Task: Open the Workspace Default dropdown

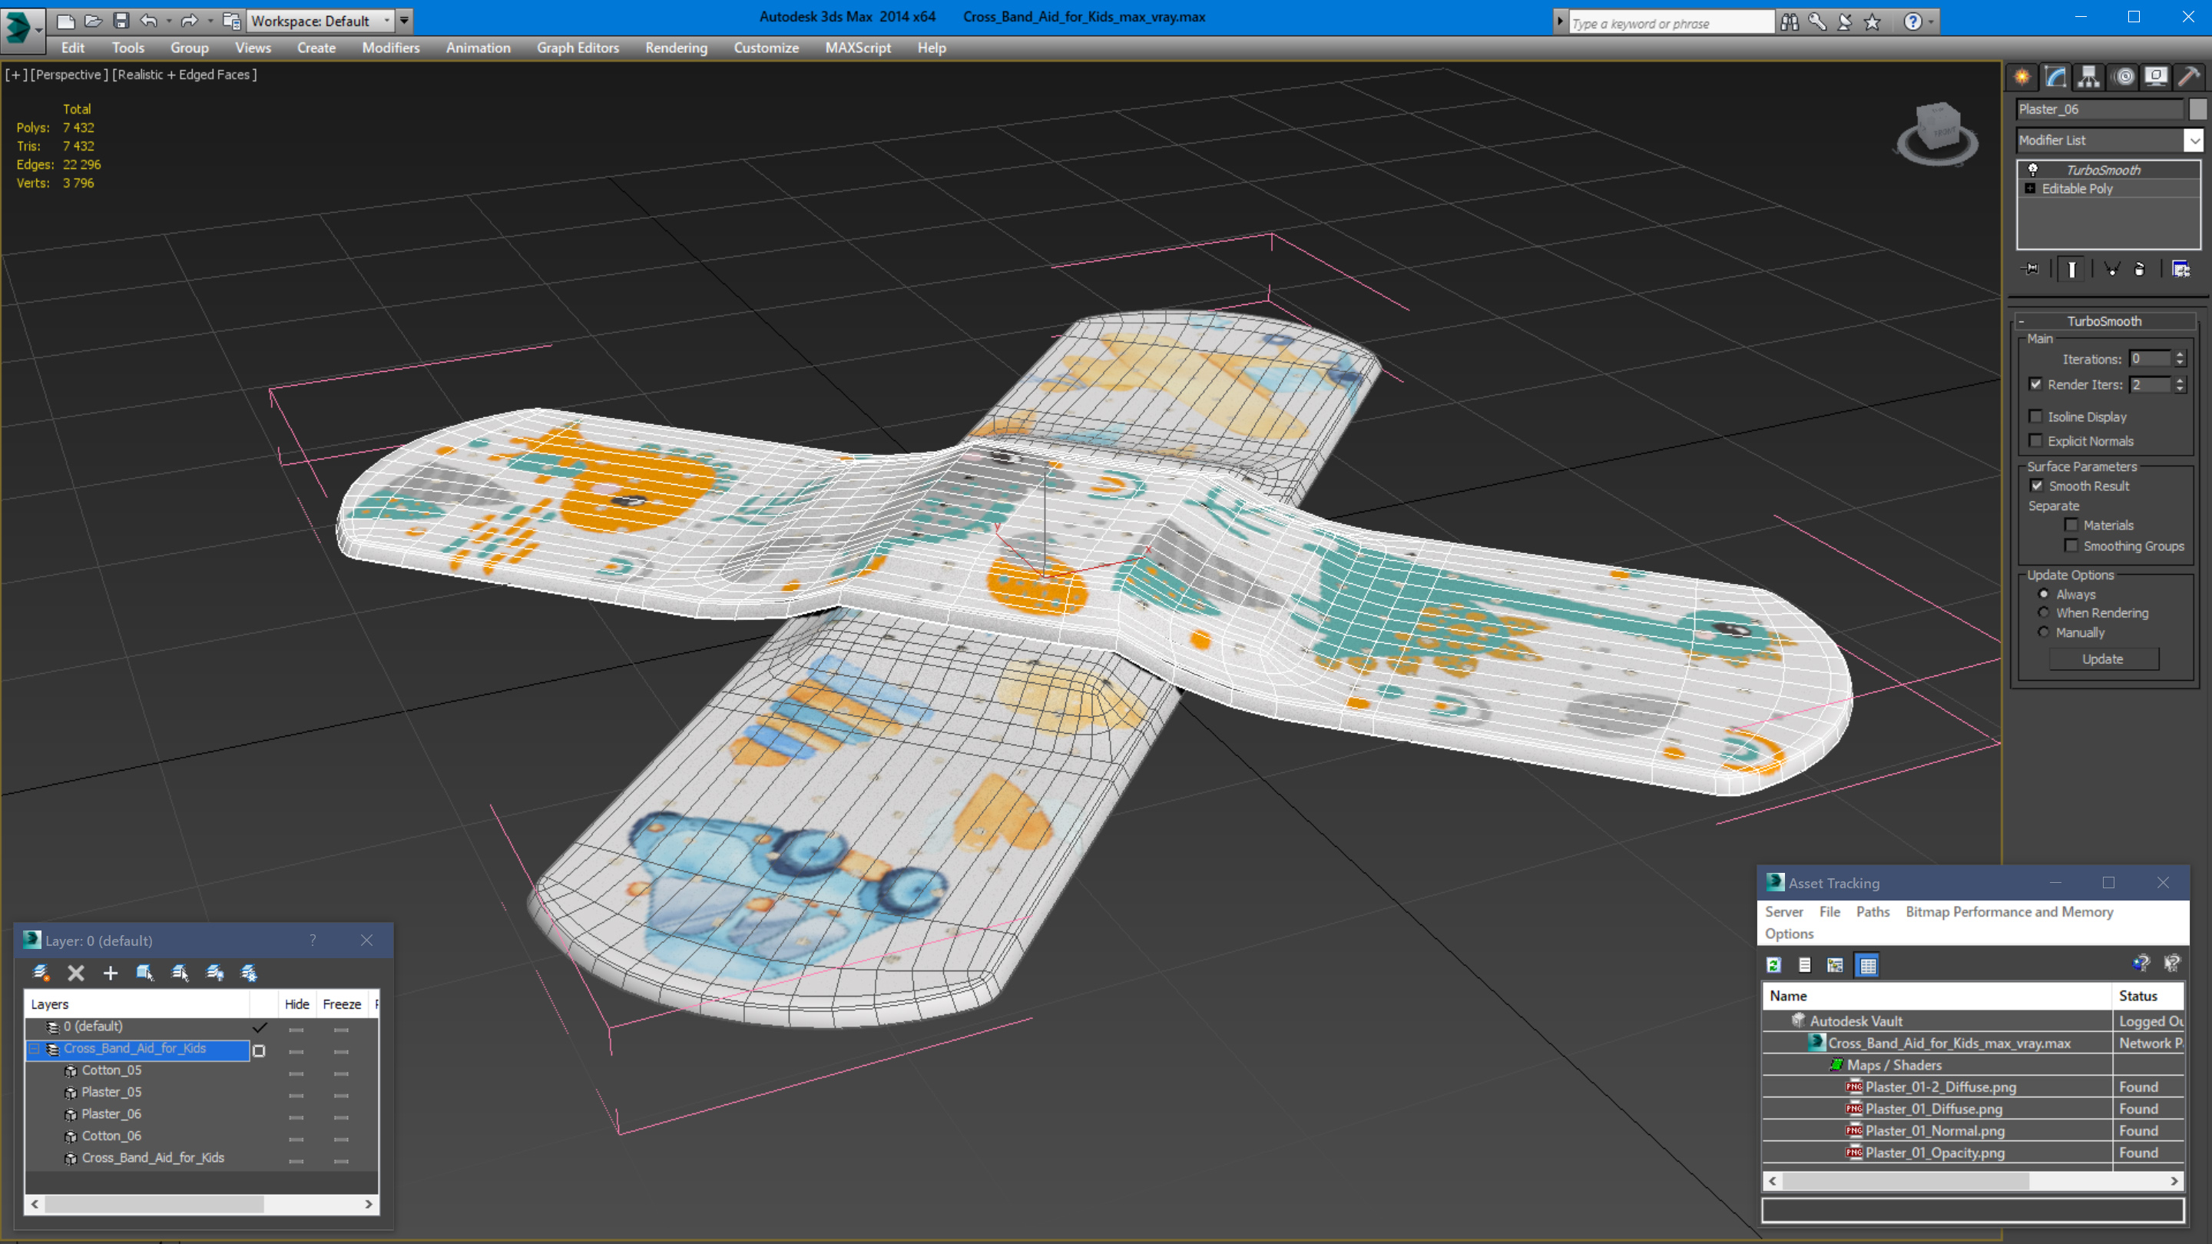Action: tap(387, 20)
